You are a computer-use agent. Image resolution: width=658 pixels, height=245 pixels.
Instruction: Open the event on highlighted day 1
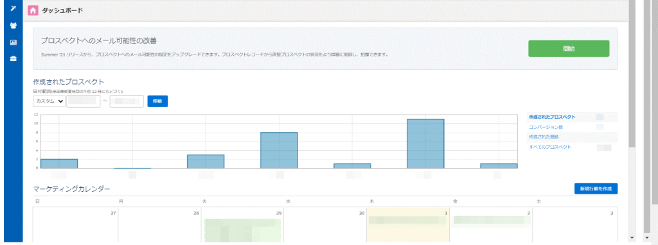click(x=407, y=220)
